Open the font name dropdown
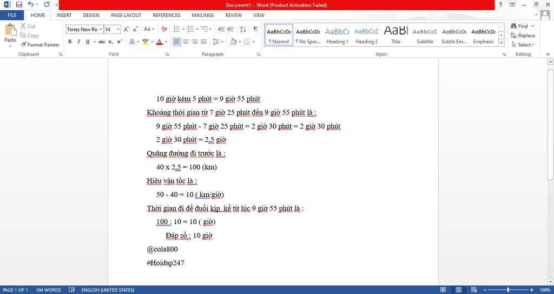 101,29
